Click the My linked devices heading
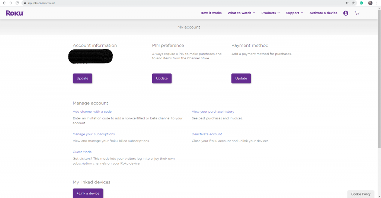The height and width of the screenshot is (198, 381). (x=92, y=182)
